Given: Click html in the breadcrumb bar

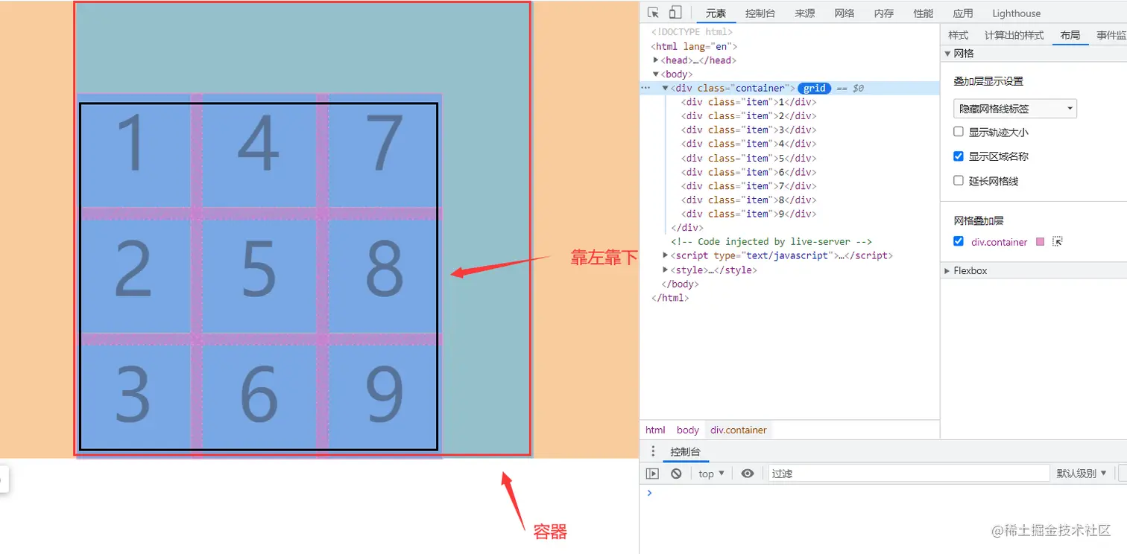Looking at the screenshot, I should (655, 430).
